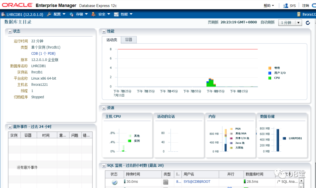Click the Linux x86 64-bit platform value

(44, 78)
